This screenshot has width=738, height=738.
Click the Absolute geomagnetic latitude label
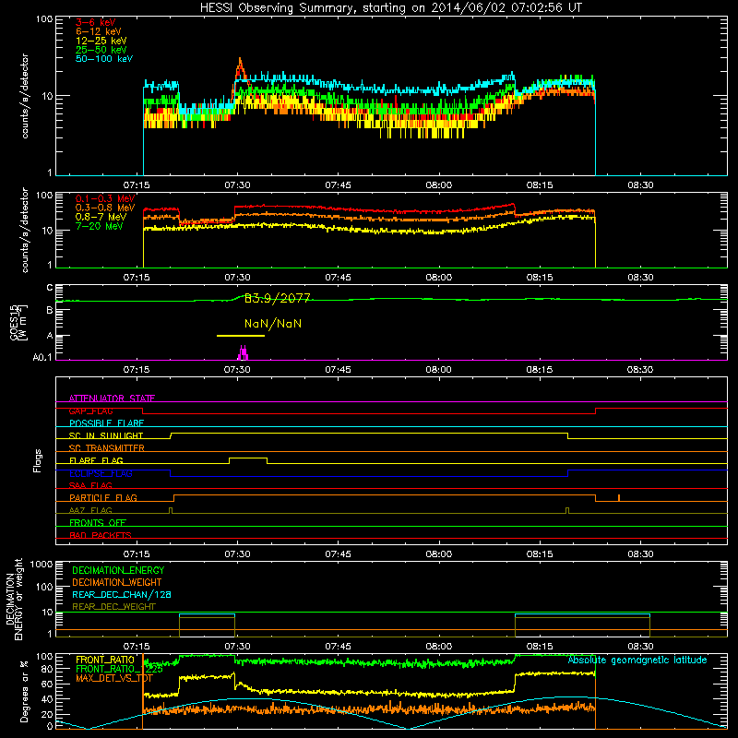pos(637,661)
